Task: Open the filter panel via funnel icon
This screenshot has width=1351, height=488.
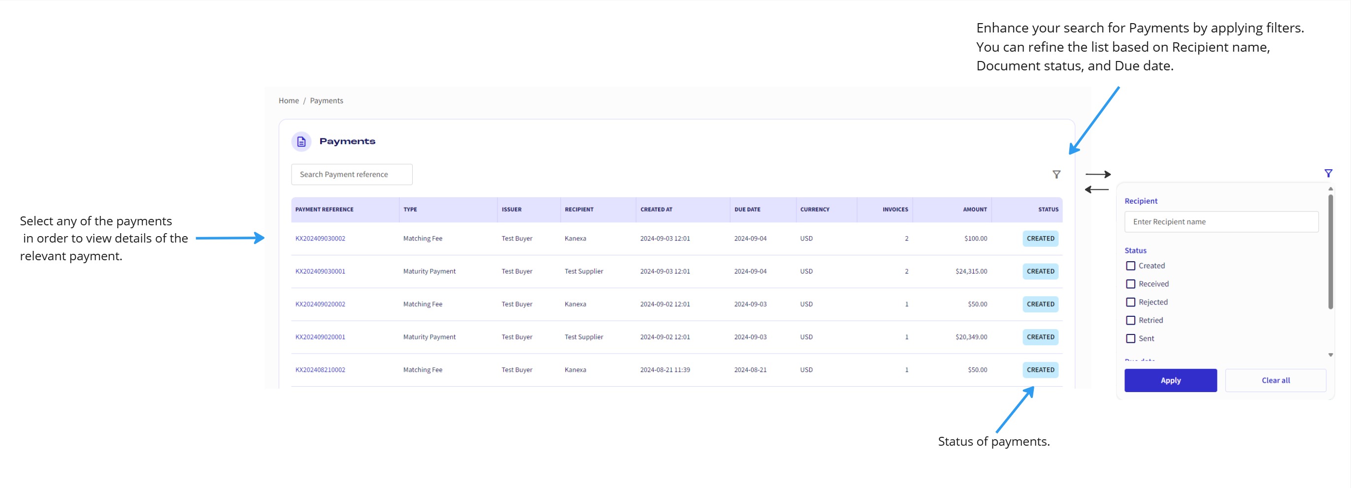Action: [x=1056, y=174]
